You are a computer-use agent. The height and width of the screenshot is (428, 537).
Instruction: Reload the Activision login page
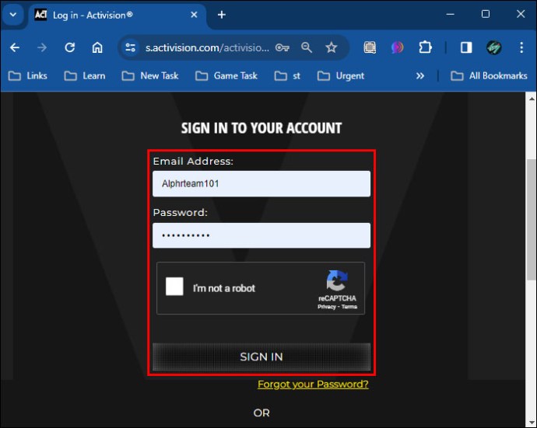pos(70,47)
